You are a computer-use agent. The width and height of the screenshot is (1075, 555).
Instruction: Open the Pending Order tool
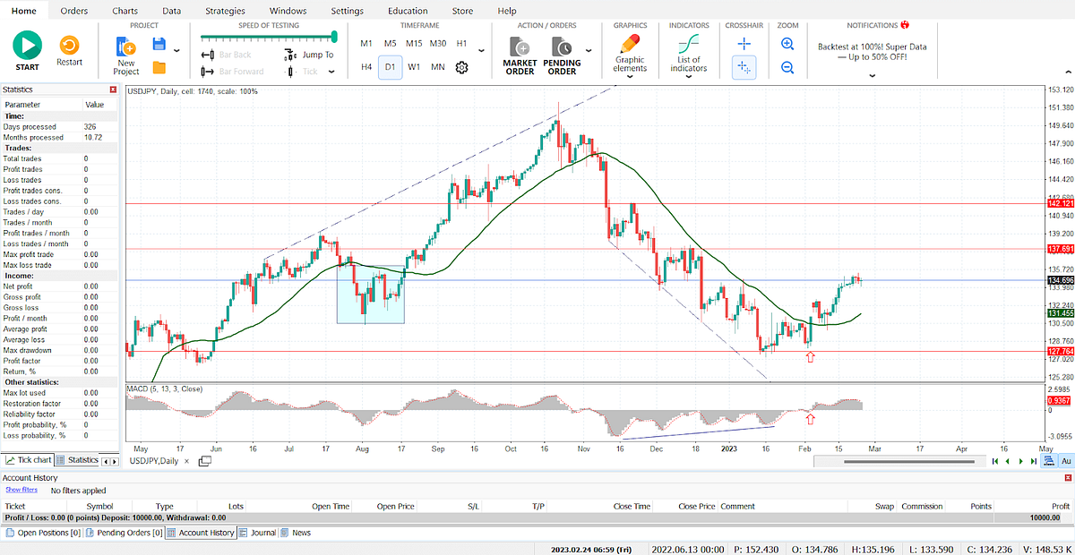coord(562,49)
